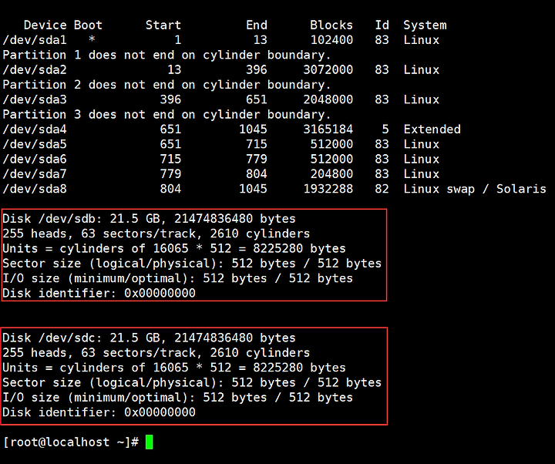This screenshot has height=464, width=555.
Task: Click the Partition 3 cylinder boundary warning
Action: [166, 114]
